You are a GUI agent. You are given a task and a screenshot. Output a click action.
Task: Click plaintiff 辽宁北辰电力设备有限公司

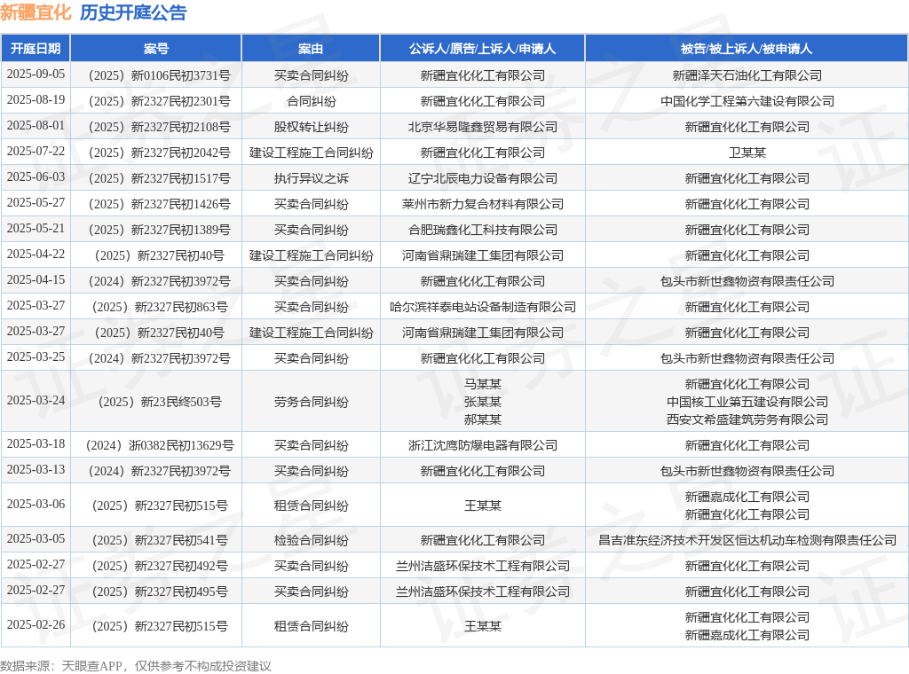(482, 178)
